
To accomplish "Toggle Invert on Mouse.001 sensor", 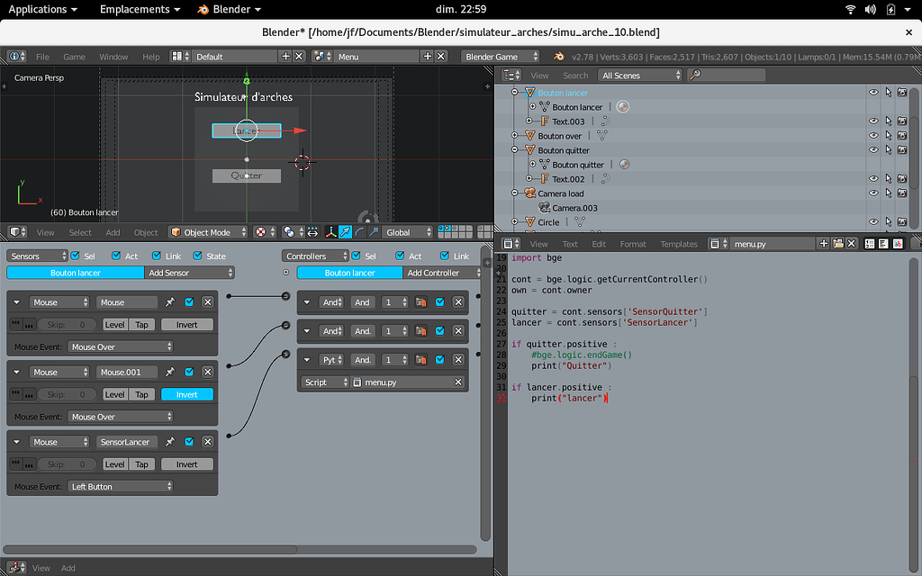I will (x=187, y=394).
